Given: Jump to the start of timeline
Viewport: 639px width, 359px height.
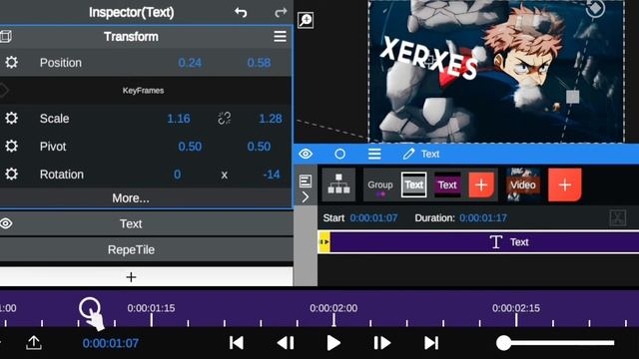Looking at the screenshot, I should (237, 343).
